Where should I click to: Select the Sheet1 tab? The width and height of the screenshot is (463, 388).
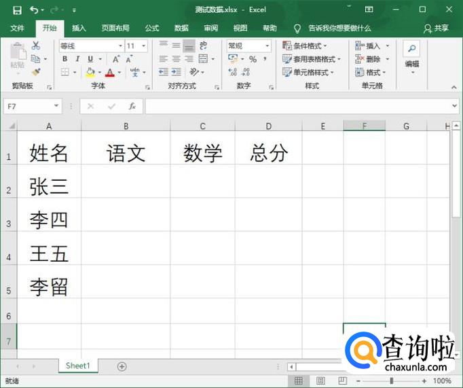(x=78, y=366)
